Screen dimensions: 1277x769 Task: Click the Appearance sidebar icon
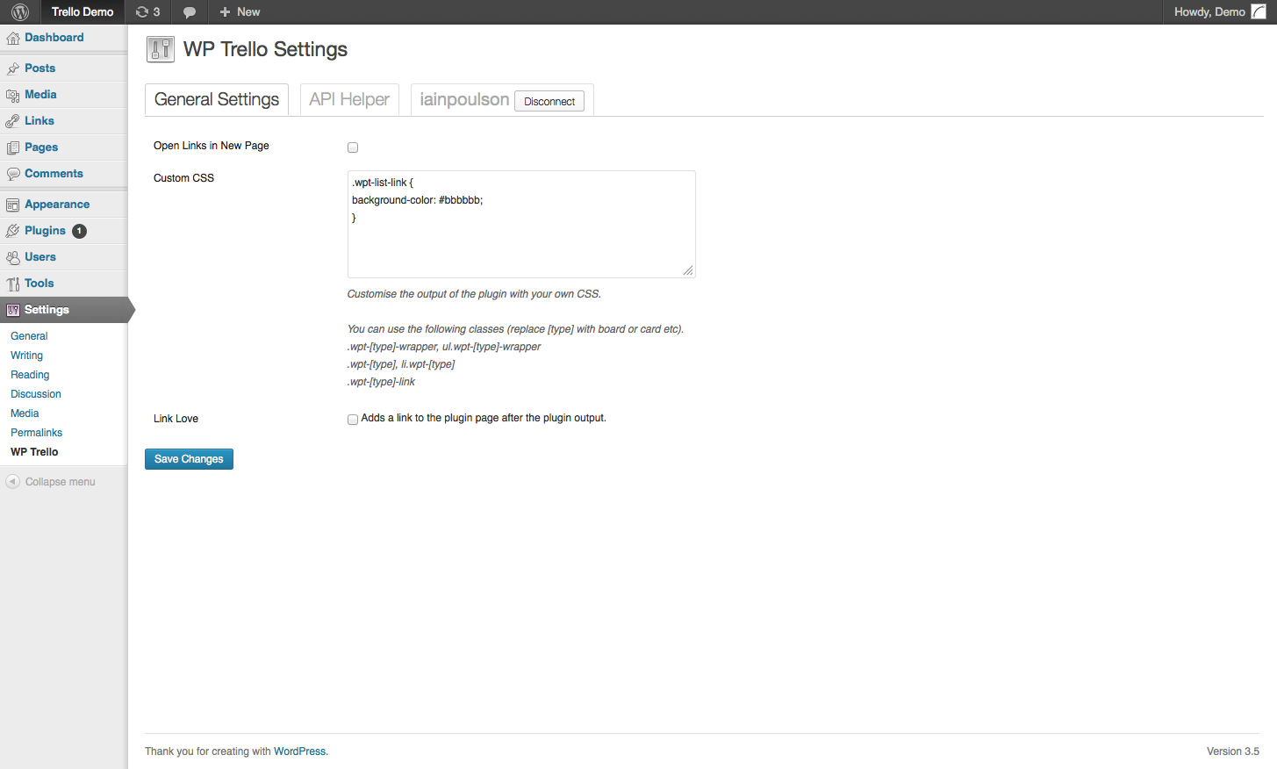[x=12, y=205]
